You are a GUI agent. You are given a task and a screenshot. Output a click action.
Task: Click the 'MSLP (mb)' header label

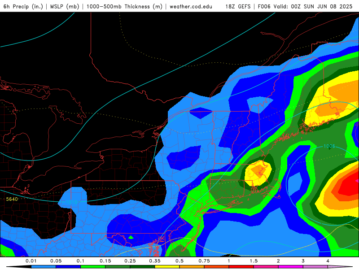pos(65,6)
